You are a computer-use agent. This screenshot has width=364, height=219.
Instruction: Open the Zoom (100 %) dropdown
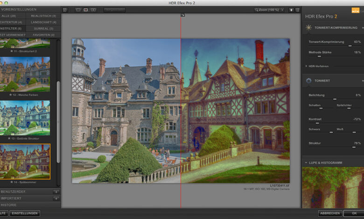(270, 10)
